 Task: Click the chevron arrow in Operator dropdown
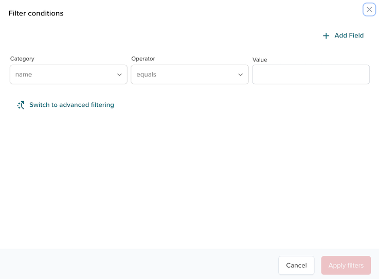click(x=240, y=75)
